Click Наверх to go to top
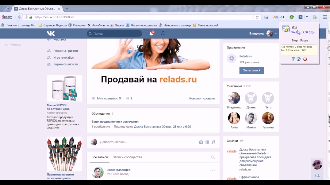 point(13,44)
